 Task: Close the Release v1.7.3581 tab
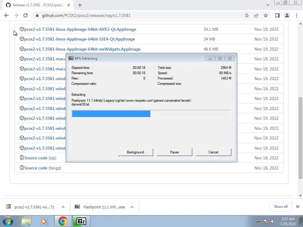click(x=69, y=5)
